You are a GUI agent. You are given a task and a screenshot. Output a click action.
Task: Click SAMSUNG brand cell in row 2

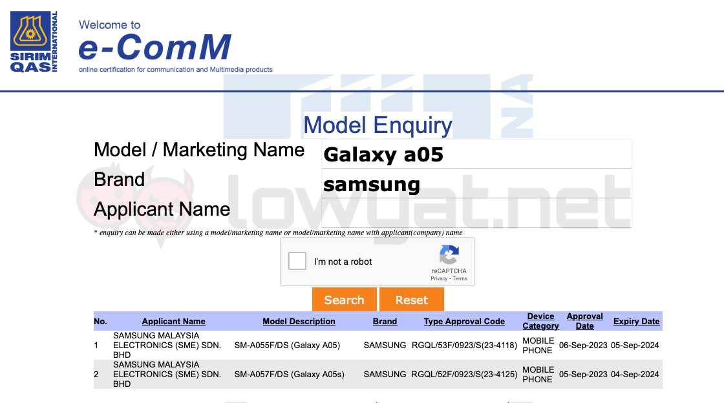[385, 375]
